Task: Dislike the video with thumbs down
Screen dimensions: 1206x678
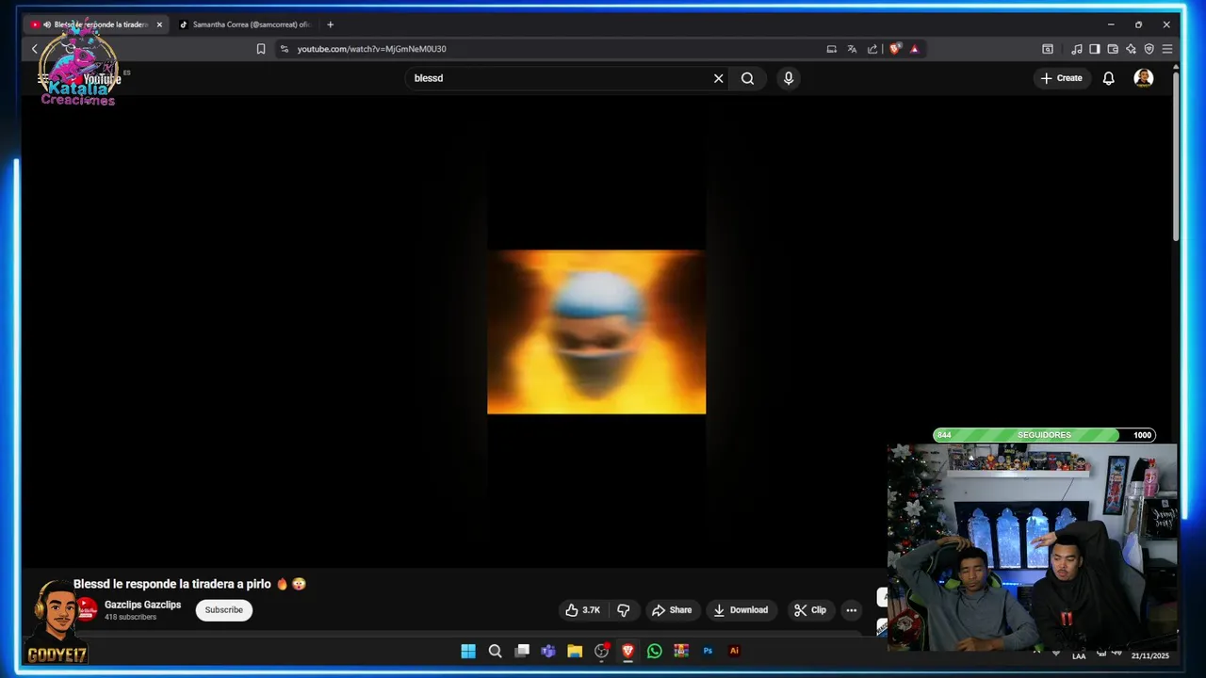Action: coord(623,610)
